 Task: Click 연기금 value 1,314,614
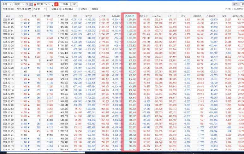tap(131, 20)
